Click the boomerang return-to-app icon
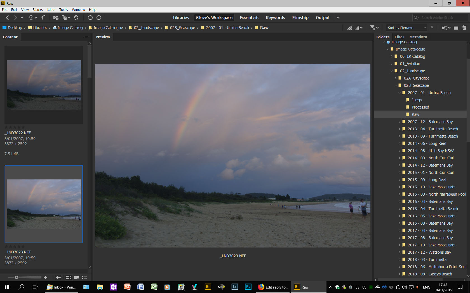470x293 pixels. 43,18
